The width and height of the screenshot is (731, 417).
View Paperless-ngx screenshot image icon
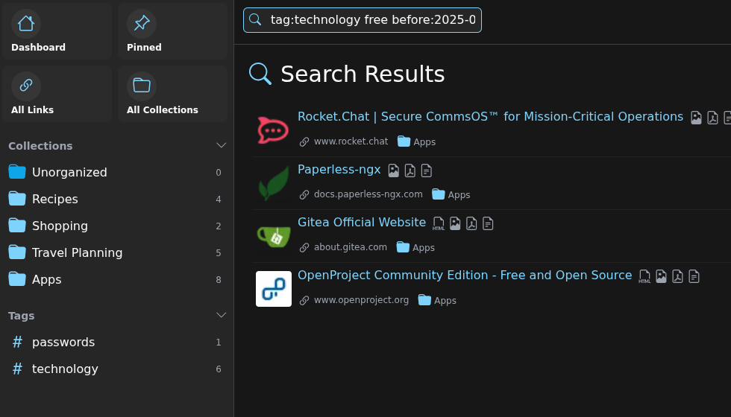pyautogui.click(x=394, y=171)
